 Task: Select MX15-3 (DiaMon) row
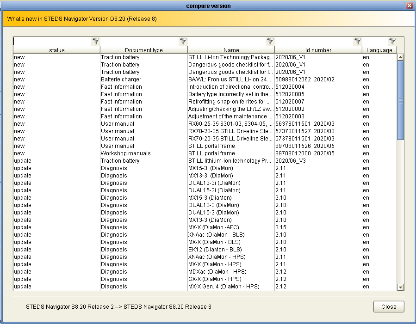coord(205,198)
